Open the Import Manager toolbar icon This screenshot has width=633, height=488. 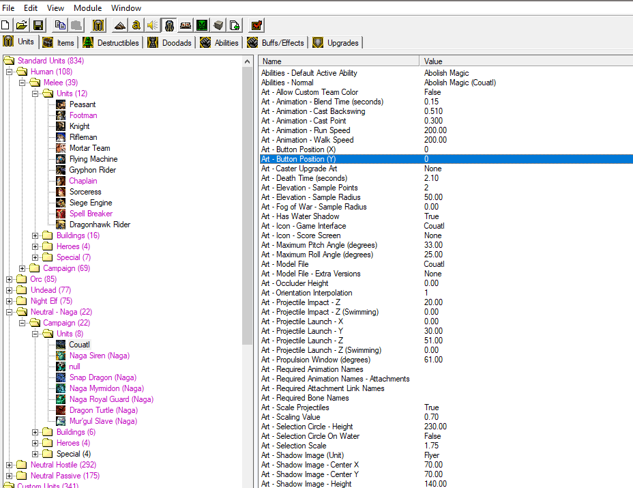pyautogui.click(x=235, y=25)
